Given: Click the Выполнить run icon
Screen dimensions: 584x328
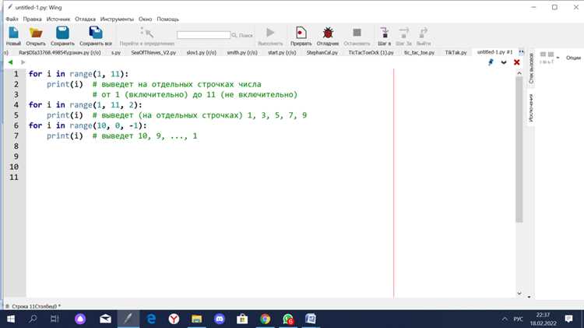Looking at the screenshot, I should [x=270, y=34].
